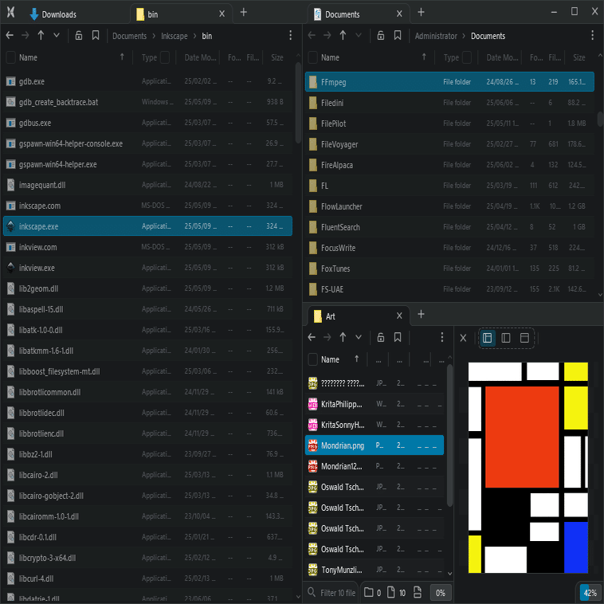The image size is (604, 604).
Task: Sort bin pane by the Date Mo... column
Action: [200, 57]
